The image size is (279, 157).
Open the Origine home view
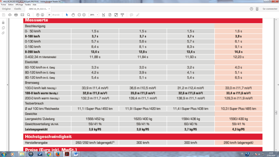click(6, 9)
